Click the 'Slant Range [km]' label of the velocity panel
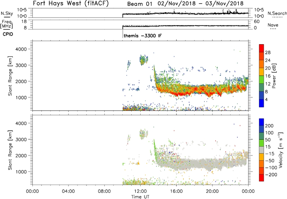 [x=10, y=150]
